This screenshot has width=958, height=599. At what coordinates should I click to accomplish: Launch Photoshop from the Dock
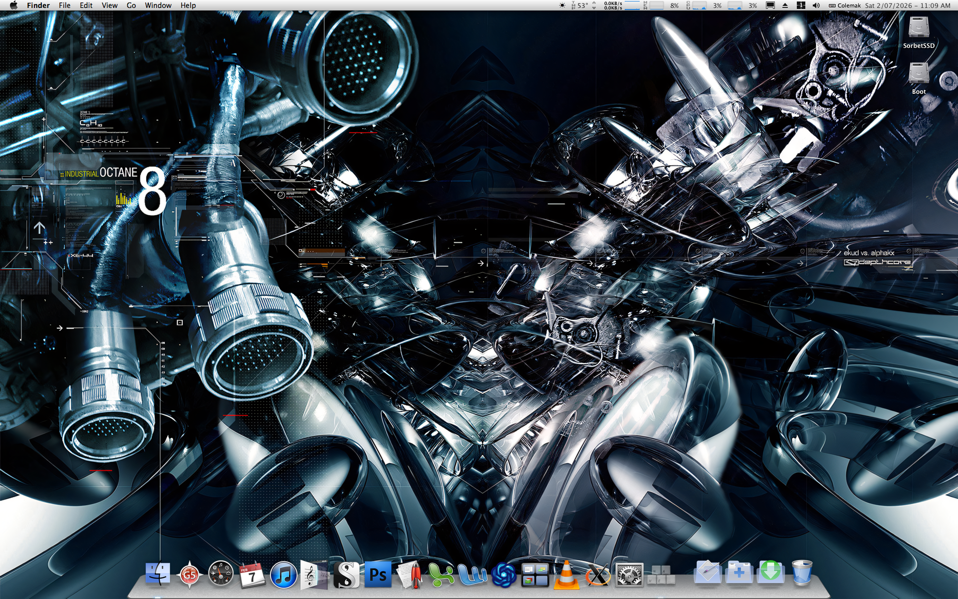[378, 574]
